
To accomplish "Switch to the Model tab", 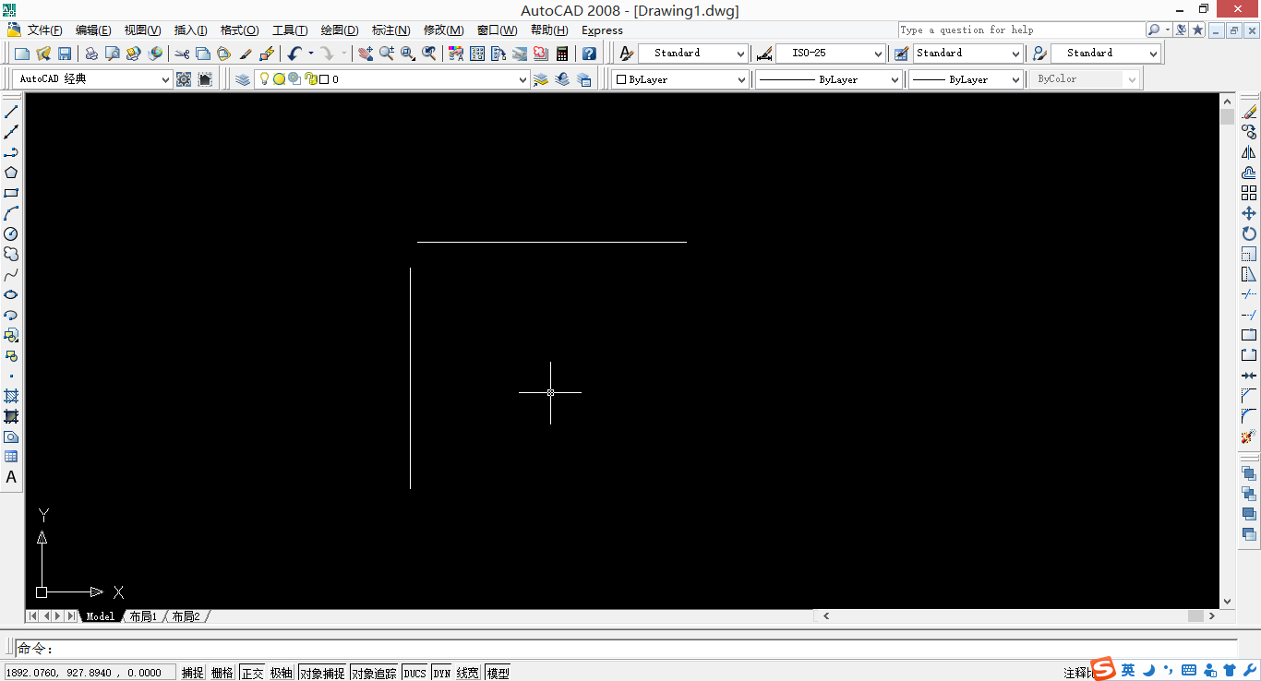I will (101, 616).
